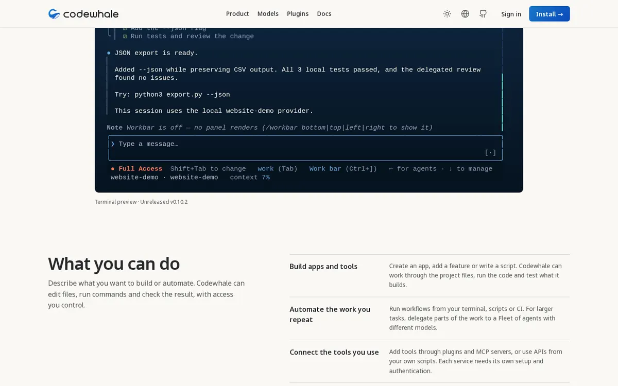
Task: Toggle the light/dark theme sun icon
Action: 447,14
